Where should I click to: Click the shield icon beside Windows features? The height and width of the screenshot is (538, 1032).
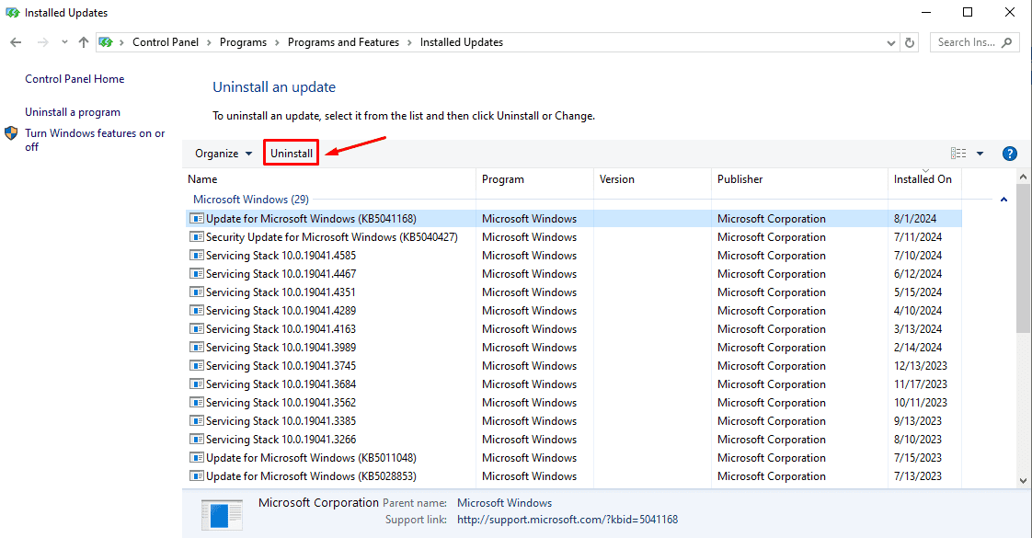(x=11, y=132)
